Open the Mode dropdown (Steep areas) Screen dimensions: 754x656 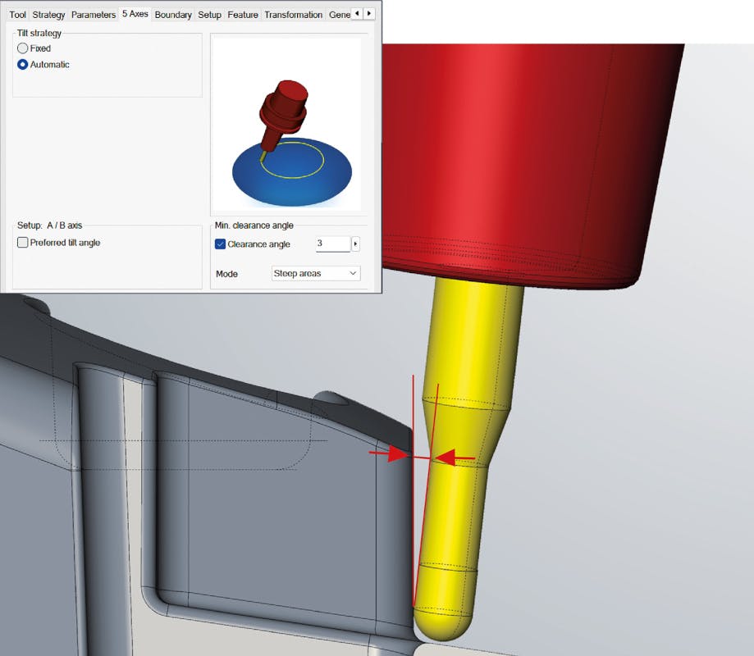pos(315,273)
